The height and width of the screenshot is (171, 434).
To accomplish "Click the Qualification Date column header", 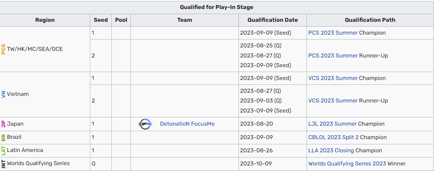I will tap(273, 20).
